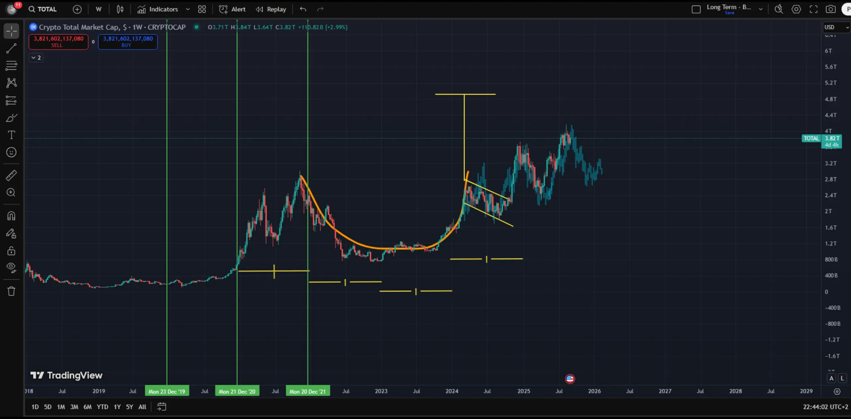Switch to the YTD range tab
The height and width of the screenshot is (419, 851).
click(102, 407)
